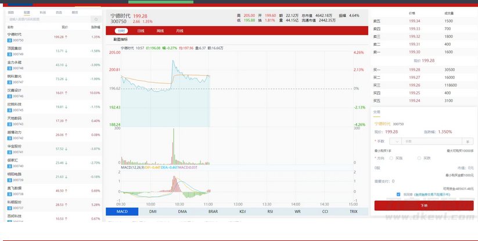Click the down arrow next to 73.26

(x=66, y=78)
